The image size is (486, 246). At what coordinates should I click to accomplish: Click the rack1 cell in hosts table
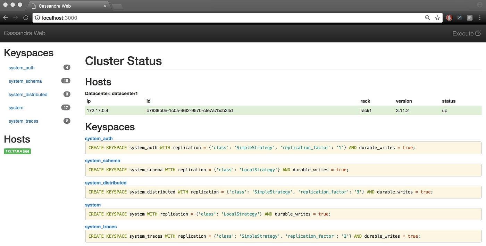click(x=366, y=110)
